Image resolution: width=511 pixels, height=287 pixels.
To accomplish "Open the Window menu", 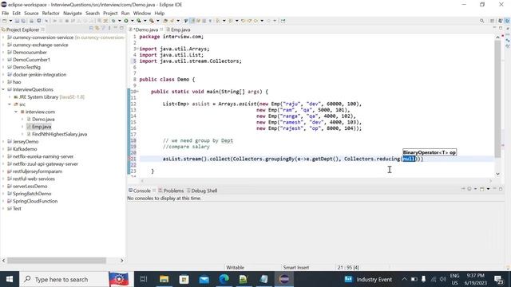I will pos(142,14).
